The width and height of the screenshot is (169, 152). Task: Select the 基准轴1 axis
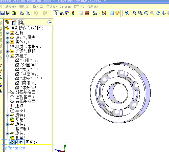[22, 129]
